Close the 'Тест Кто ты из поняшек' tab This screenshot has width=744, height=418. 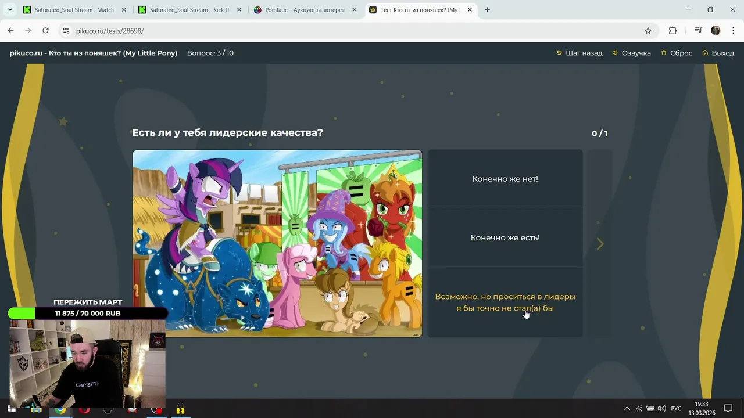pyautogui.click(x=470, y=10)
